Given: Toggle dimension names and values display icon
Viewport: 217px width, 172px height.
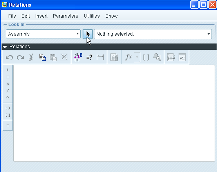Looking at the screenshot, I should 78,57.
